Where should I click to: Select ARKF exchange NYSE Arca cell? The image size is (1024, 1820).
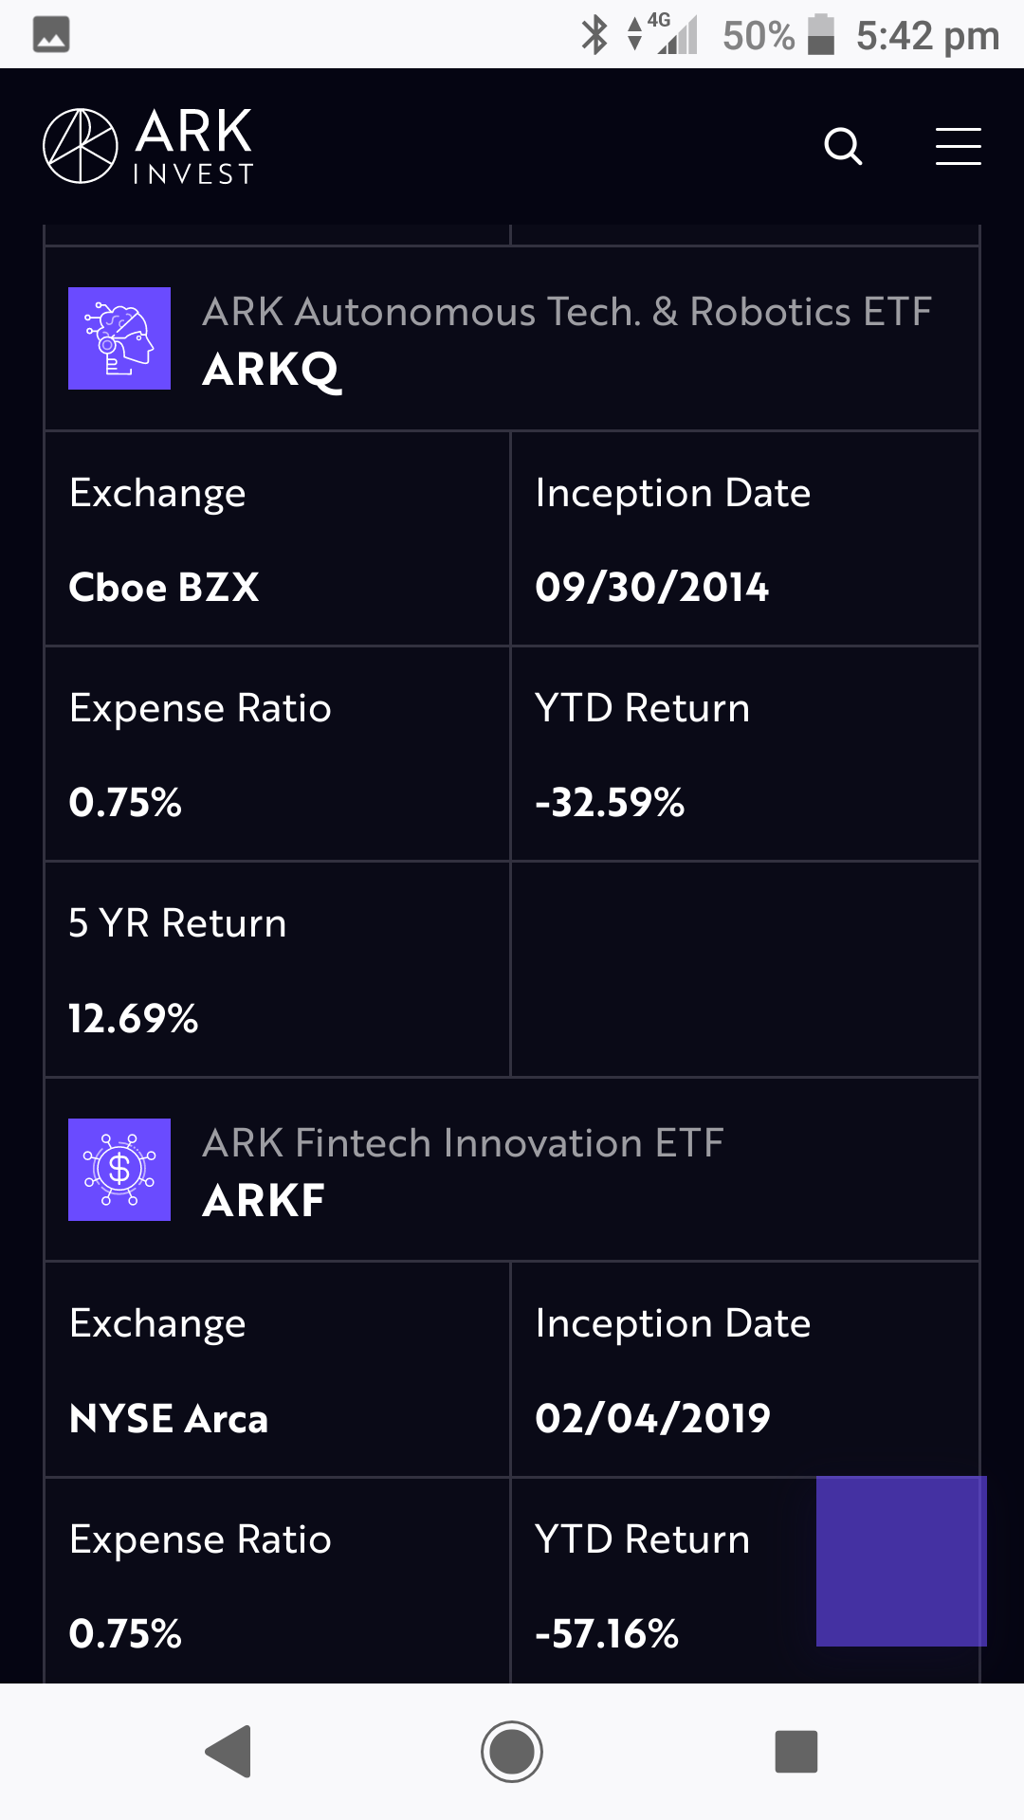pyautogui.click(x=278, y=1370)
